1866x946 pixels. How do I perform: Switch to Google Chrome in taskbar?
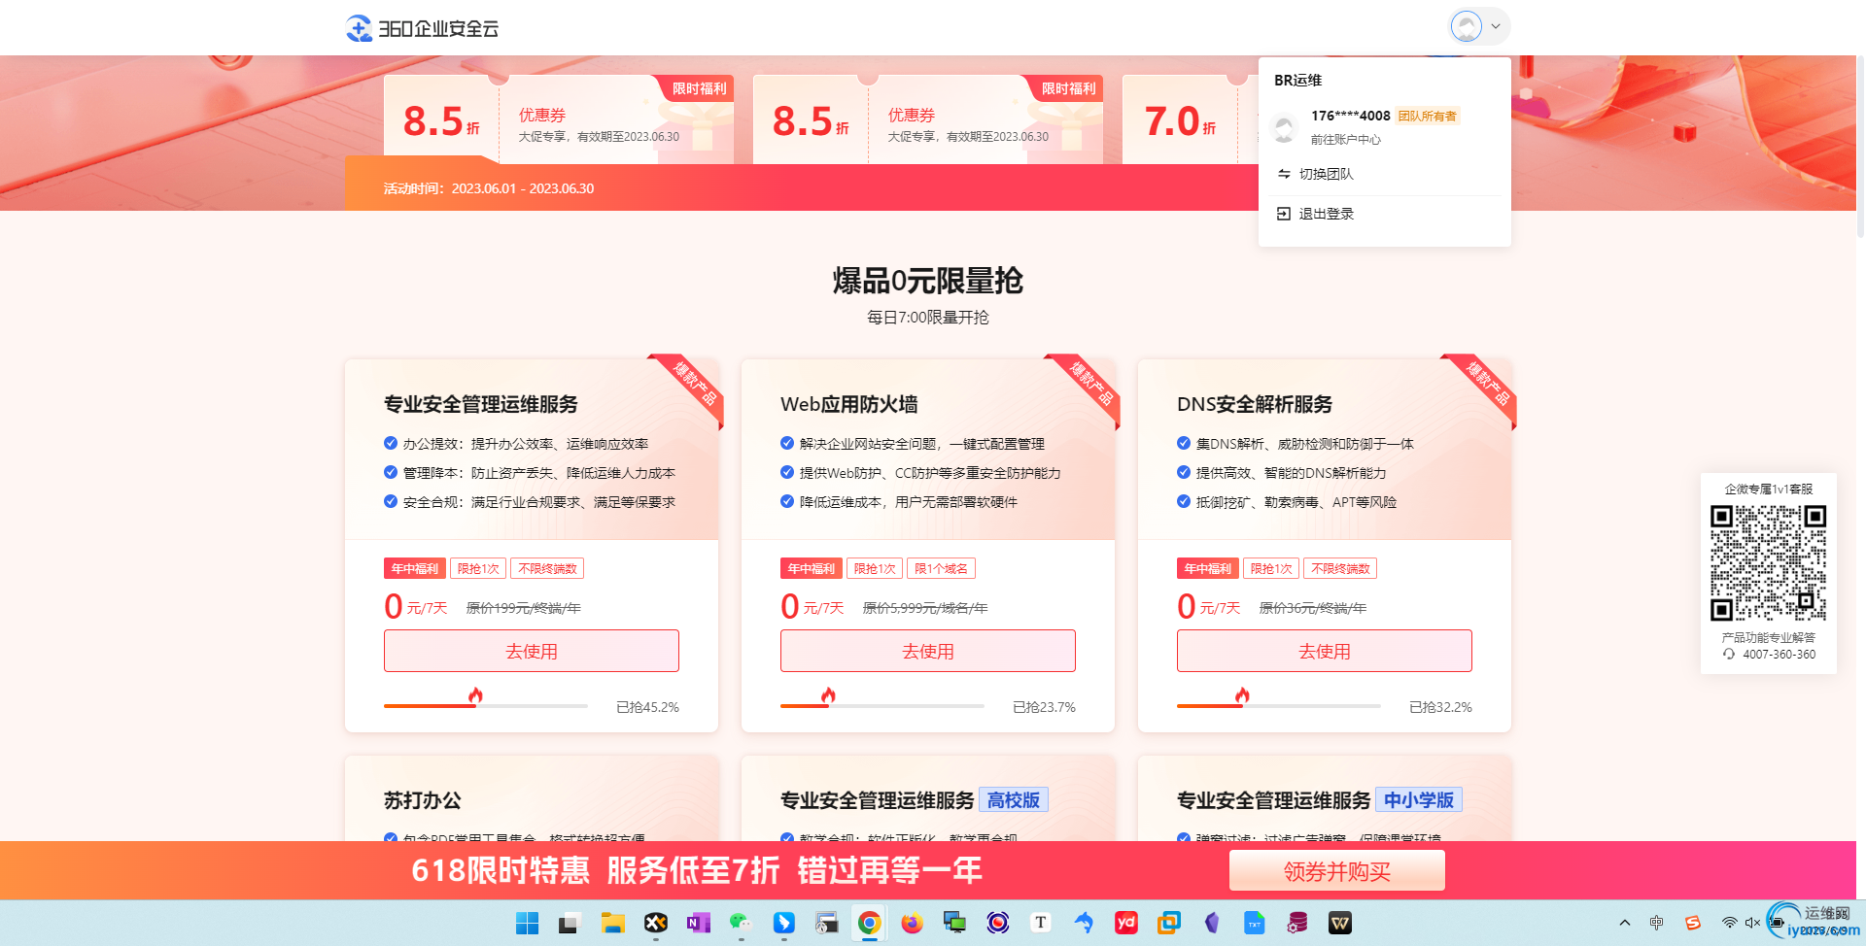tap(870, 923)
